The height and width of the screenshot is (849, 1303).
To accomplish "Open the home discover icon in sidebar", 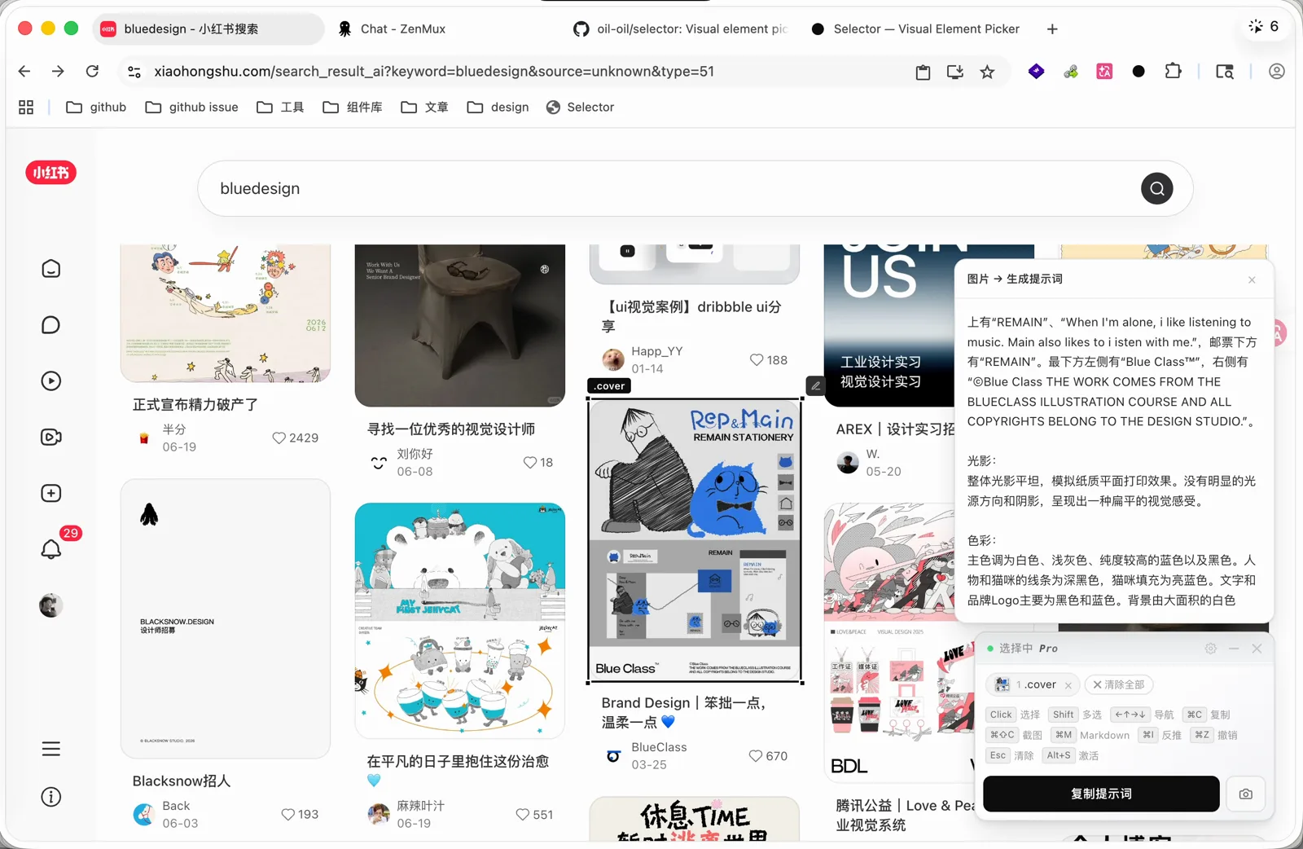I will click(50, 269).
